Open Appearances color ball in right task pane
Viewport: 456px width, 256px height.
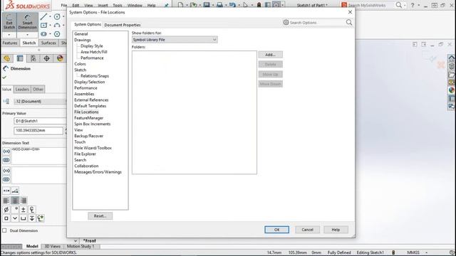pos(451,90)
